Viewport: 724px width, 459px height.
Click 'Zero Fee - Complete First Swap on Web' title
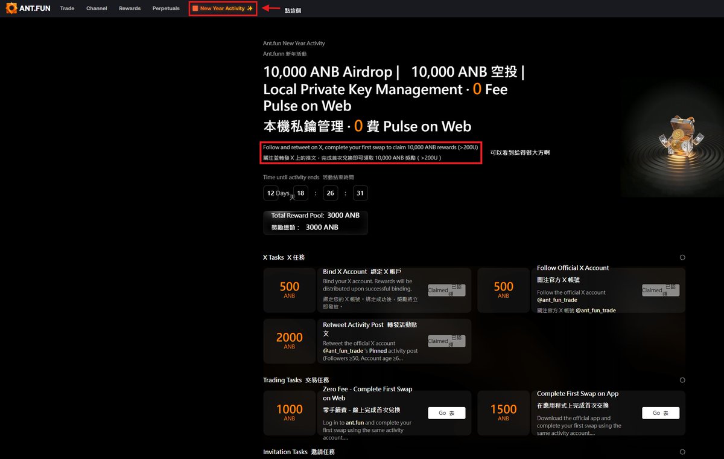367,394
